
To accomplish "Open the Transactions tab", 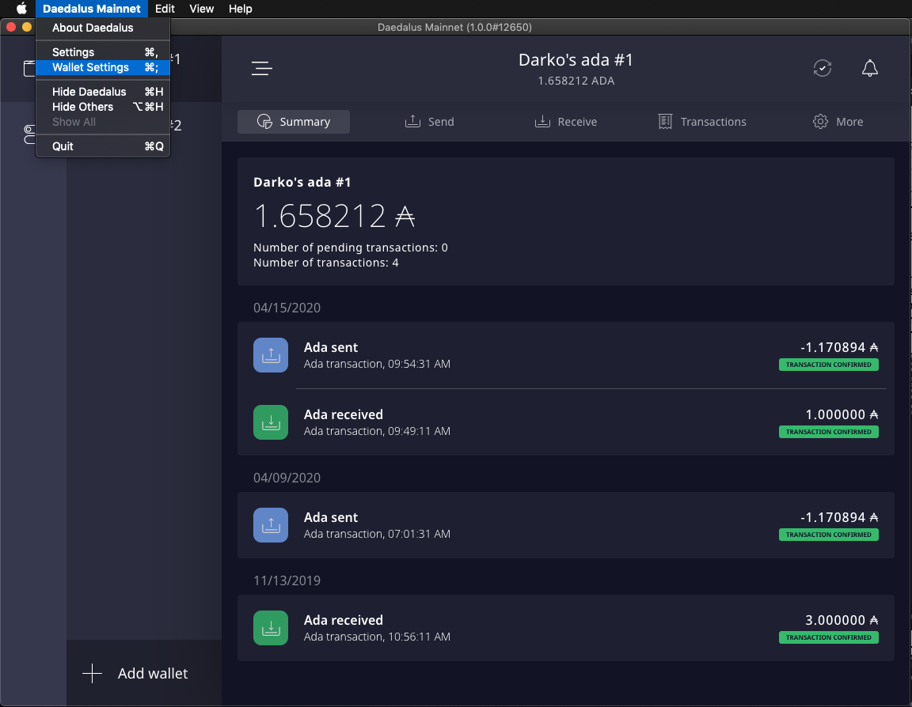I will pos(702,122).
